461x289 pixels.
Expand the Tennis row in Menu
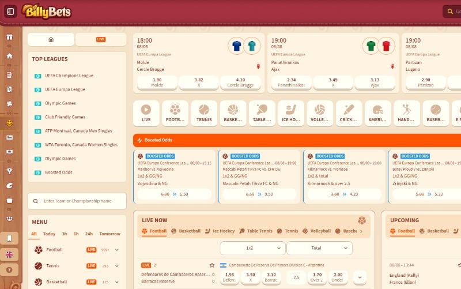(117, 266)
